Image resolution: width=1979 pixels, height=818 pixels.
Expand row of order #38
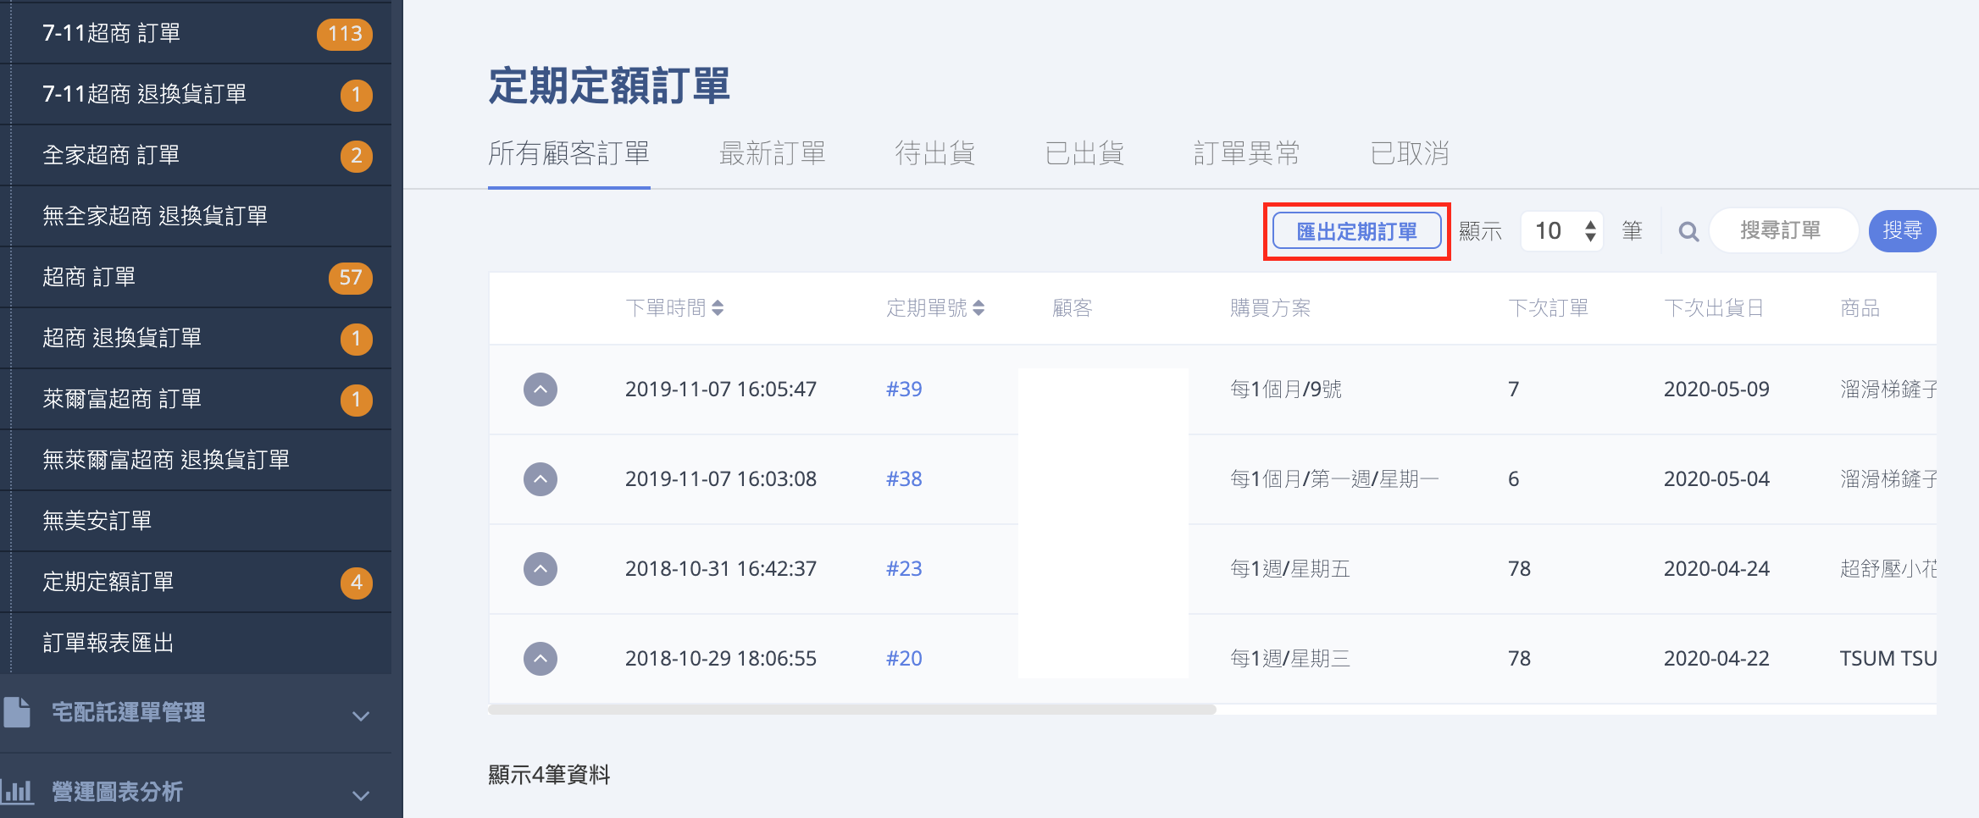(x=540, y=479)
